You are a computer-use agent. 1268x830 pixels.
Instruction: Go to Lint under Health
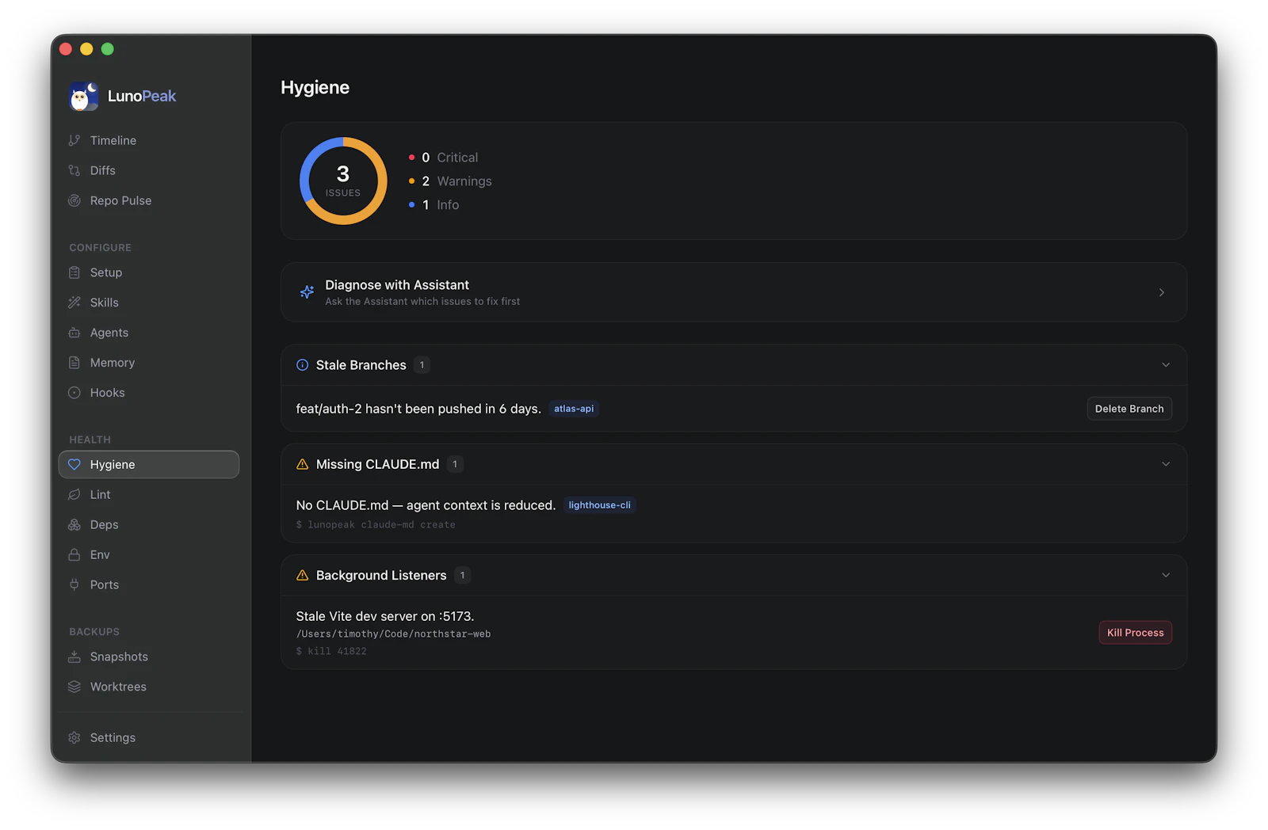[x=149, y=495]
